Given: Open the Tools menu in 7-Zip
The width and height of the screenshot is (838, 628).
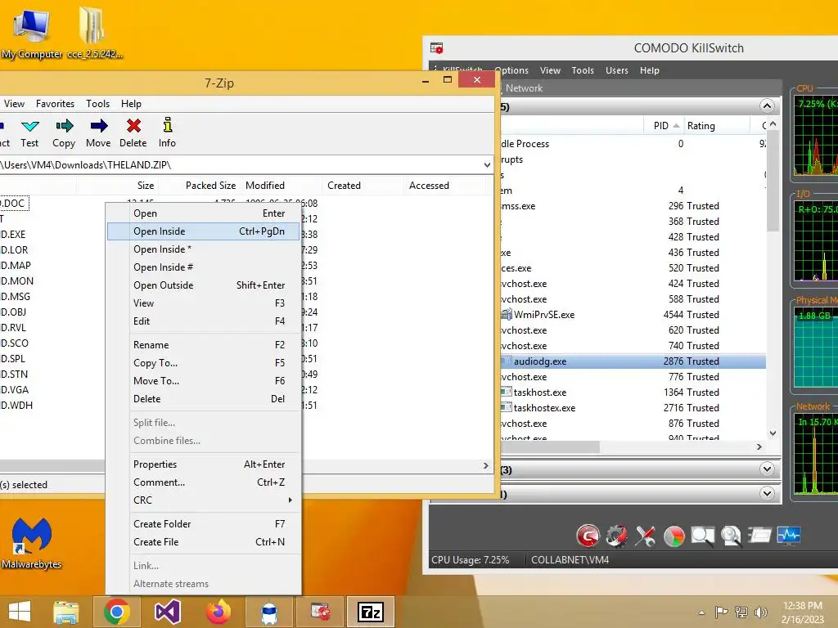Looking at the screenshot, I should (x=98, y=104).
